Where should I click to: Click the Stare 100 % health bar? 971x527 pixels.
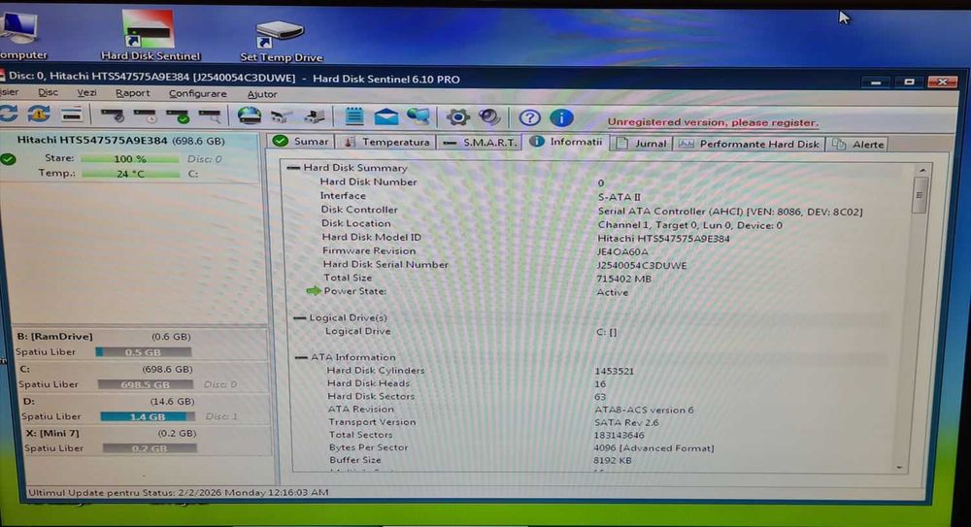pos(130,159)
